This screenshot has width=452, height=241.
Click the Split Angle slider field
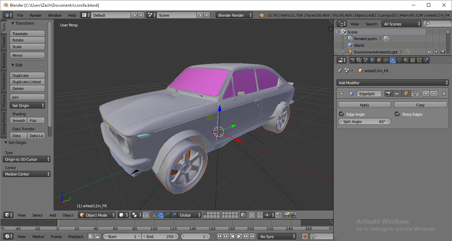click(364, 122)
